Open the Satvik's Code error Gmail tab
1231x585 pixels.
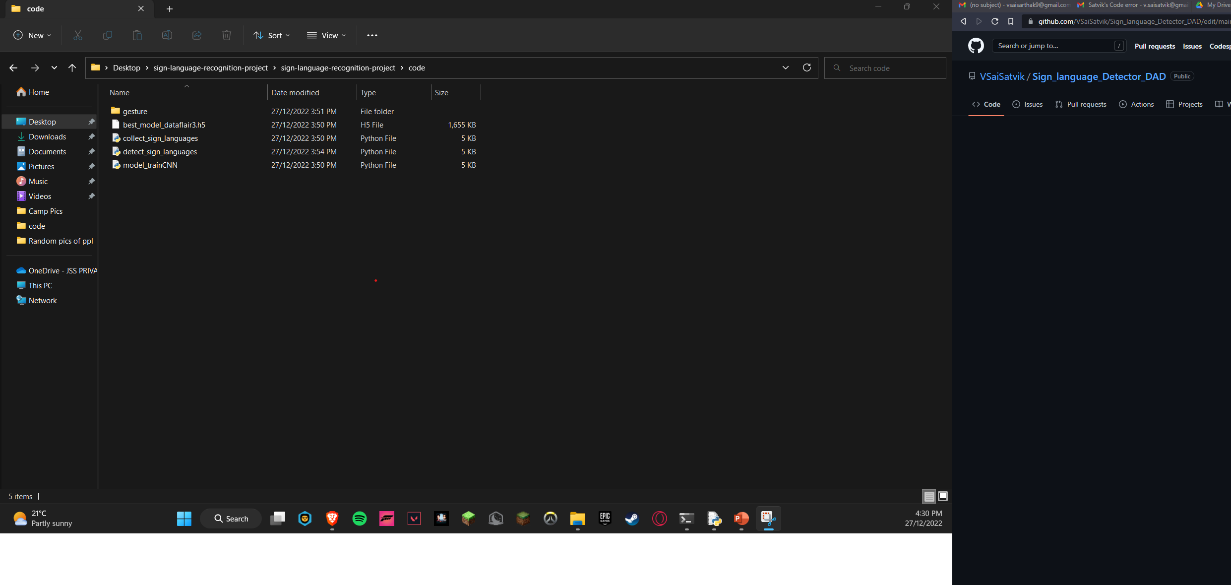[x=1132, y=5]
